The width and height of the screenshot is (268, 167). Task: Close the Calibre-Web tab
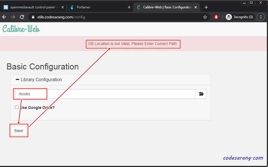tap(196, 7)
